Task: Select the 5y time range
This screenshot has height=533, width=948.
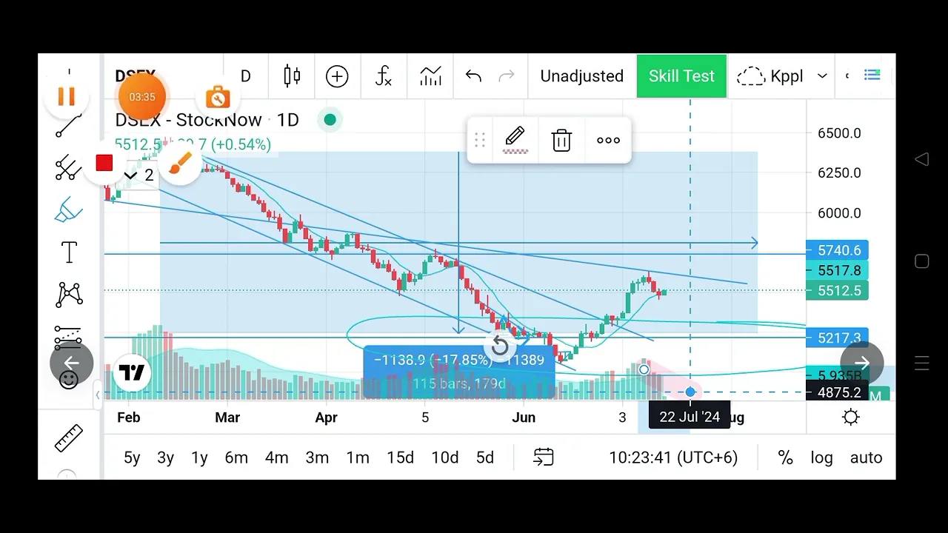Action: coord(132,457)
